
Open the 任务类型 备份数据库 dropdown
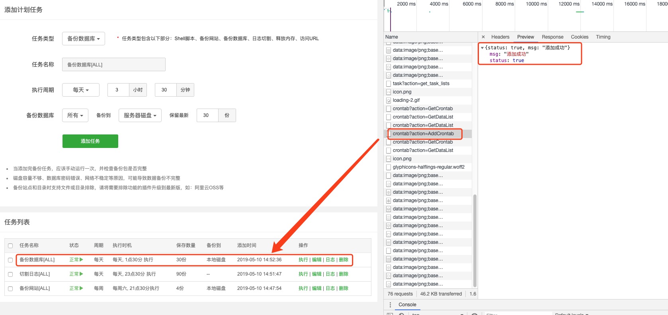84,39
